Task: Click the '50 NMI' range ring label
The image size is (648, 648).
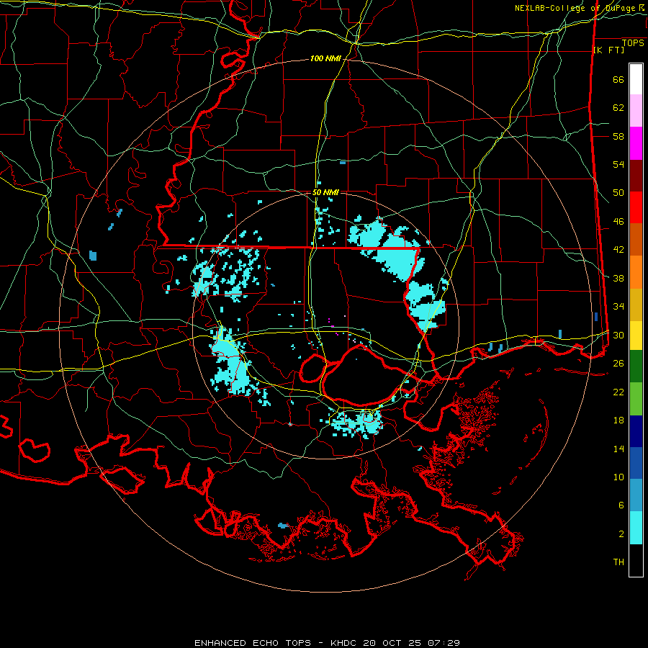Action: (325, 192)
